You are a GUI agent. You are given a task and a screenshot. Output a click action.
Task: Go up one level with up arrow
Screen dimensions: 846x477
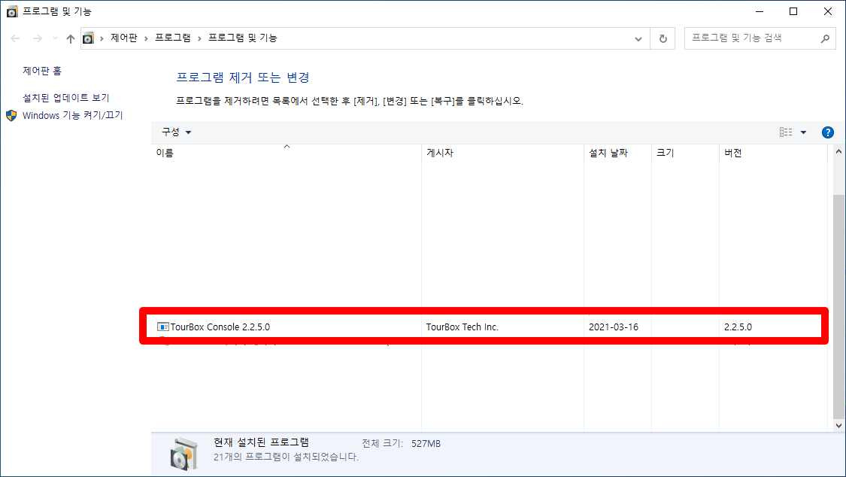(x=71, y=38)
